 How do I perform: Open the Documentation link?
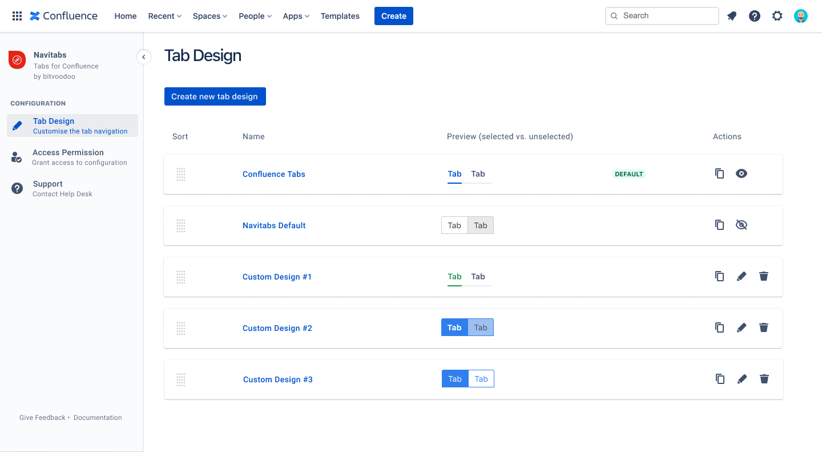[x=98, y=418]
